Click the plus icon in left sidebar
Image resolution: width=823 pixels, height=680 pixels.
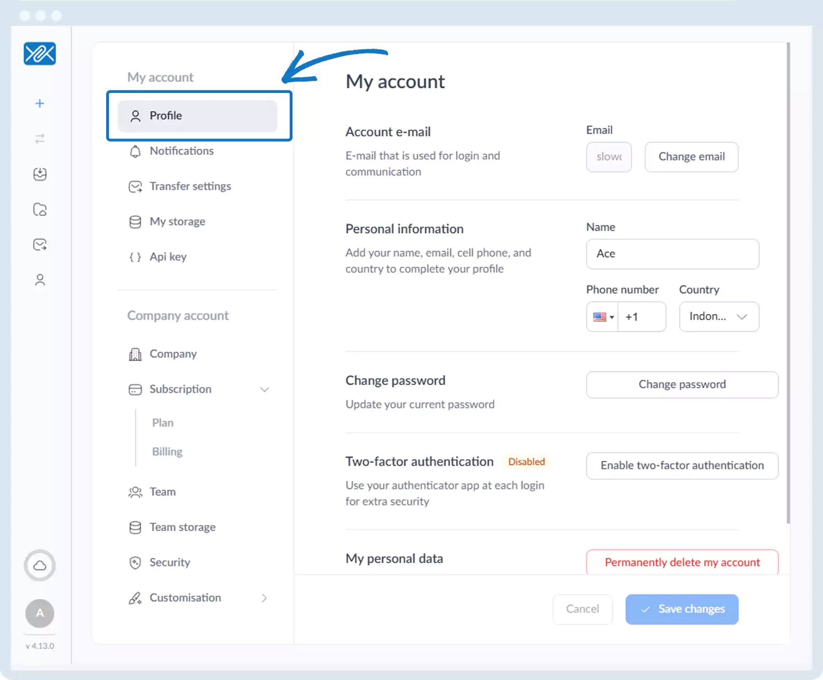coord(40,103)
